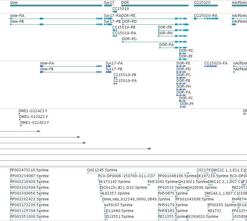The image size is (247, 221).
Task: Click the DOR gene span bar
Action: 155,6
